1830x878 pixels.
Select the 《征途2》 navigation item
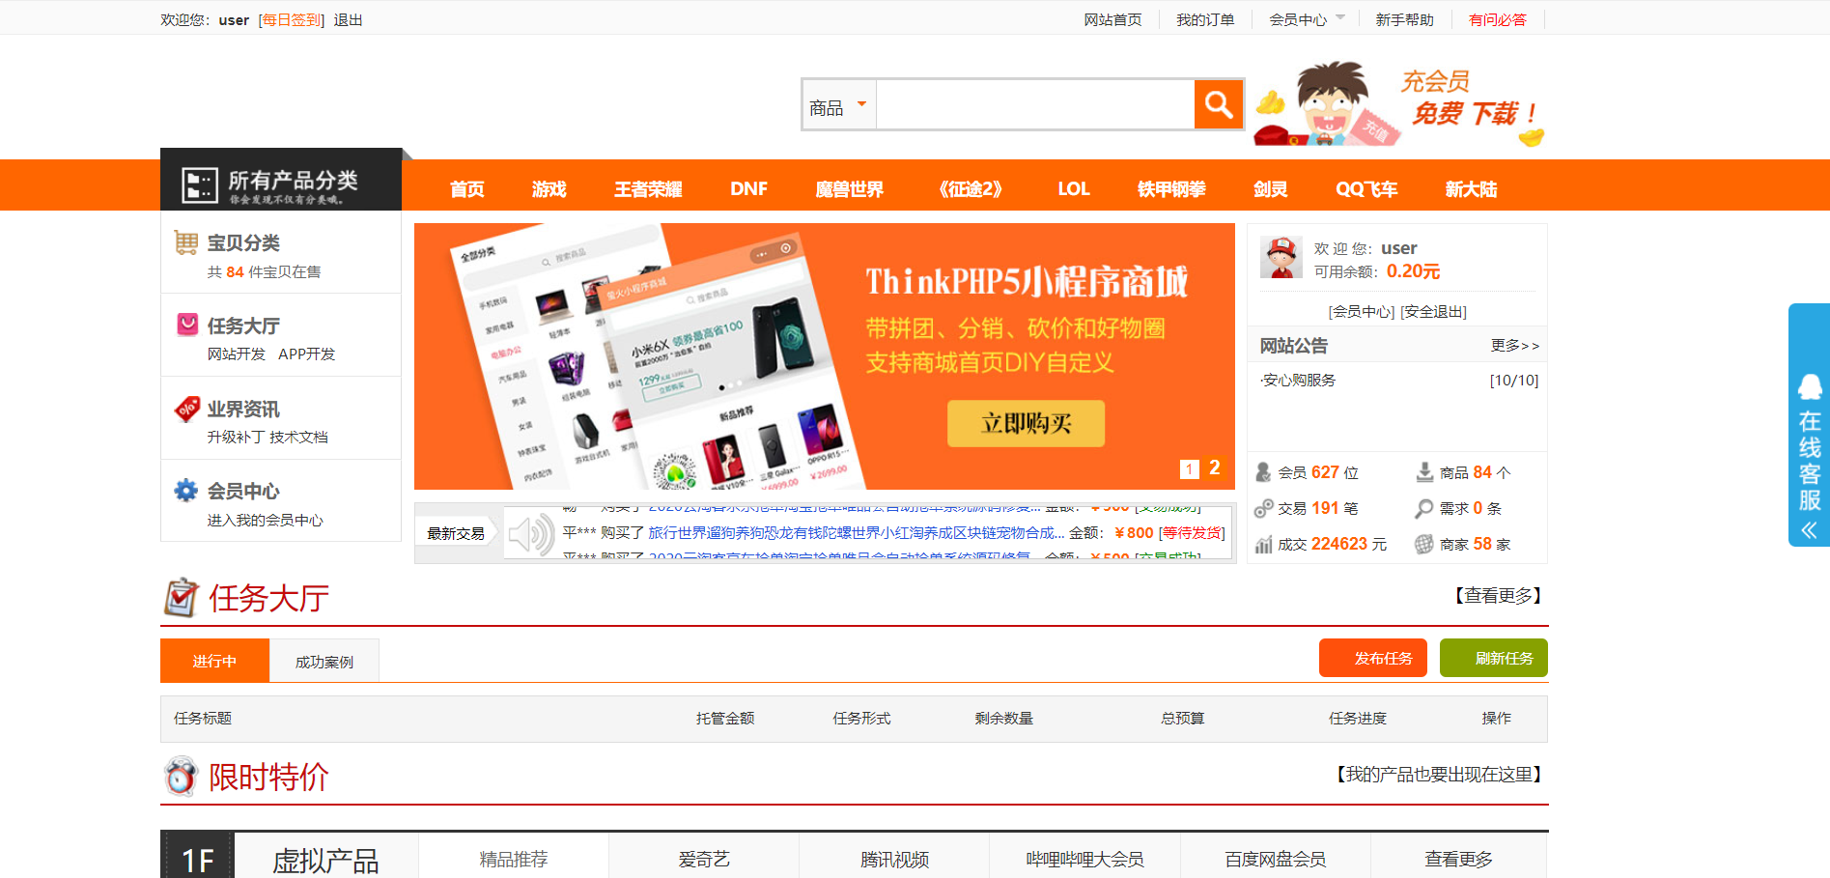[x=970, y=189]
